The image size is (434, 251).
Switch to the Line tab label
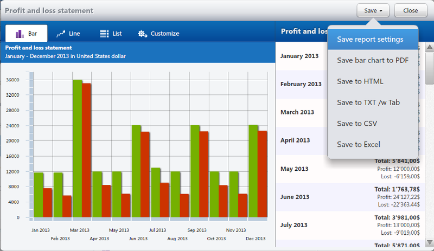[x=74, y=34]
